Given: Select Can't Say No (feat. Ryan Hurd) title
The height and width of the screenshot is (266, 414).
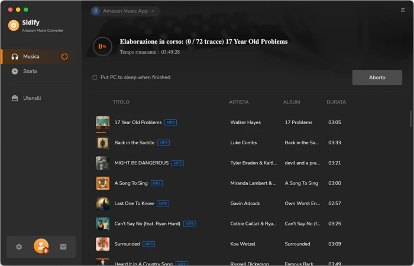Looking at the screenshot, I should point(147,224).
